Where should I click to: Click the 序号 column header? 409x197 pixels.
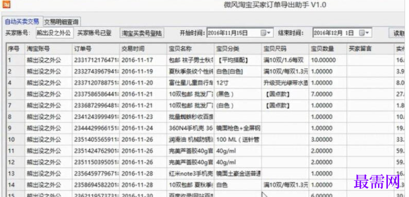(15, 49)
